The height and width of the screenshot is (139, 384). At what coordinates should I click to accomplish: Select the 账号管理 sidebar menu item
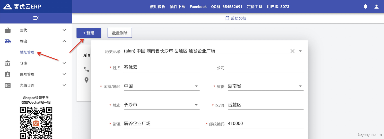click(36, 74)
